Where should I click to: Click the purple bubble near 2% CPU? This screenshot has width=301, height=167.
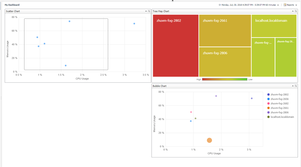pos(216,96)
